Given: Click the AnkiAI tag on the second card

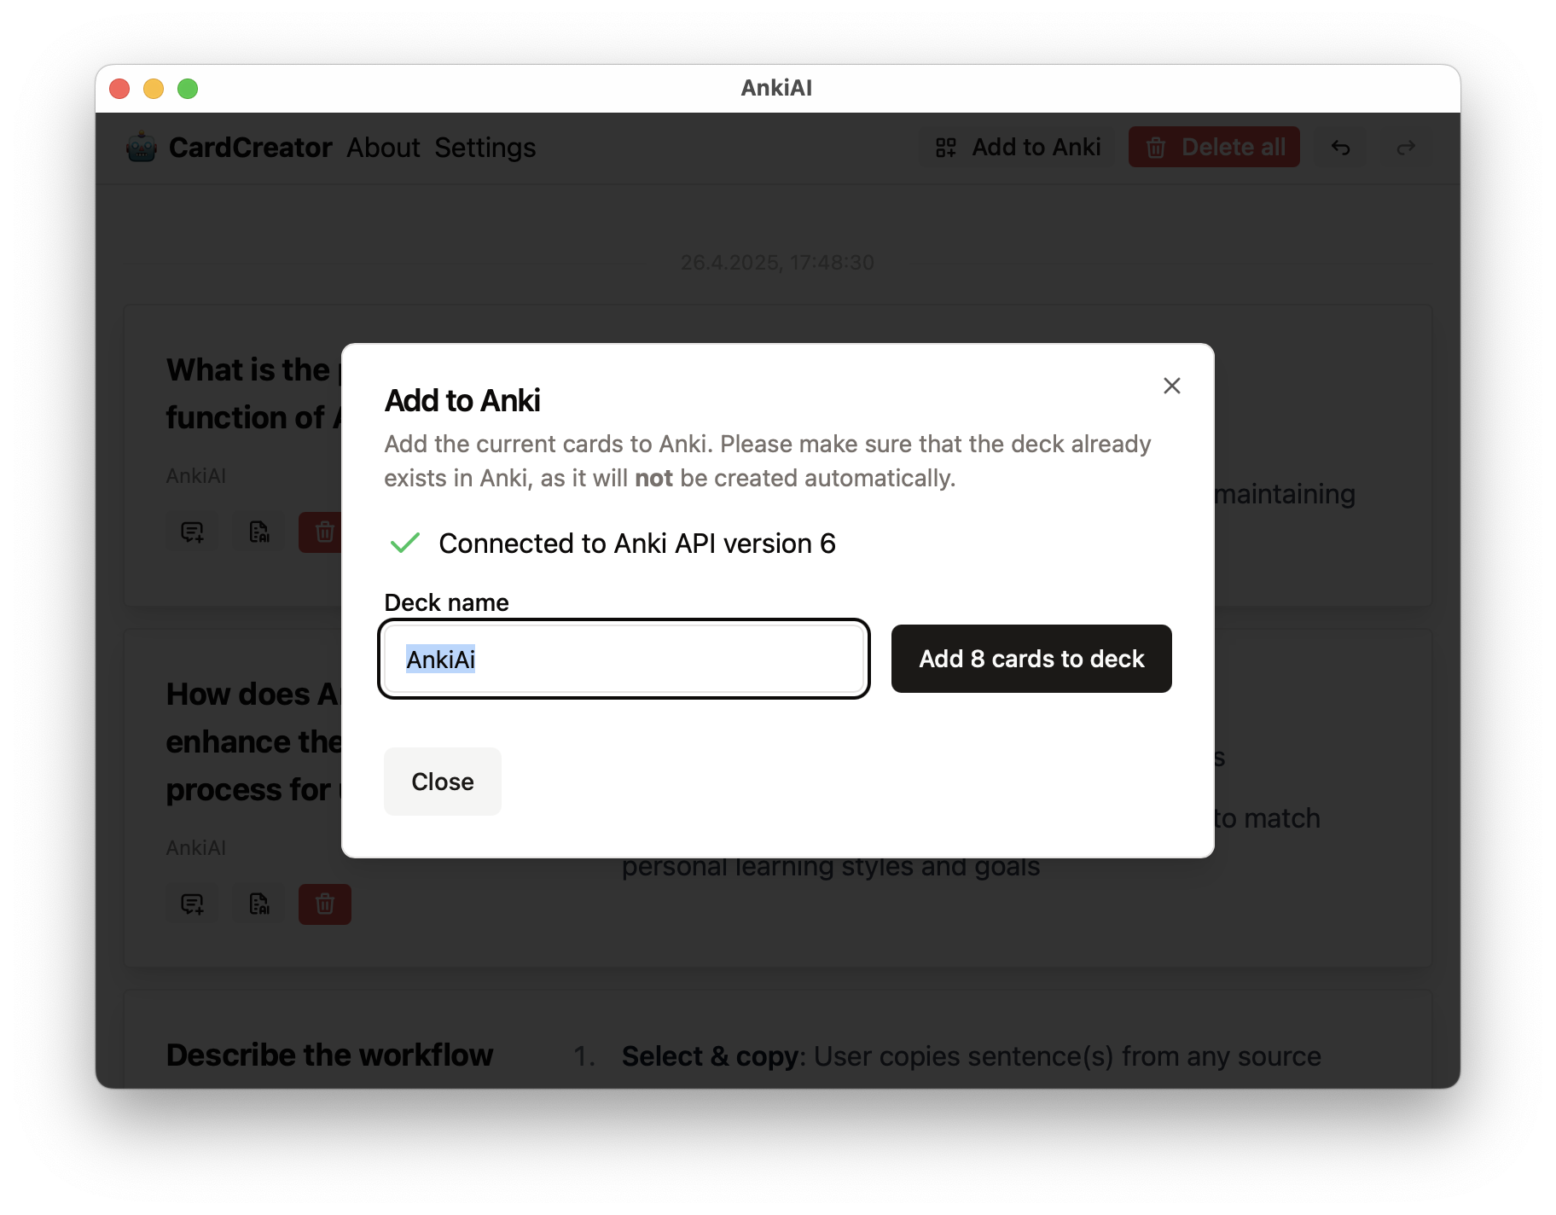Looking at the screenshot, I should [x=196, y=848].
